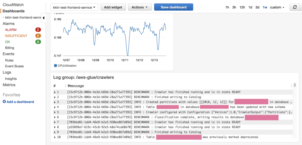Show alarms in ALARM state
This screenshot has width=302, height=145.
(11, 30)
